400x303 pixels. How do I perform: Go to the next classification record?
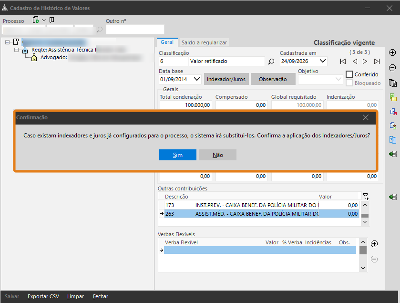[365, 61]
